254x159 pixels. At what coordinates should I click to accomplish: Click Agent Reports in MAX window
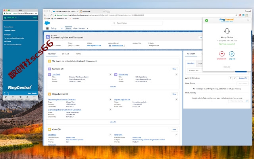pos(32,93)
